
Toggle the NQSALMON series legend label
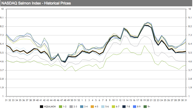point(50,107)
